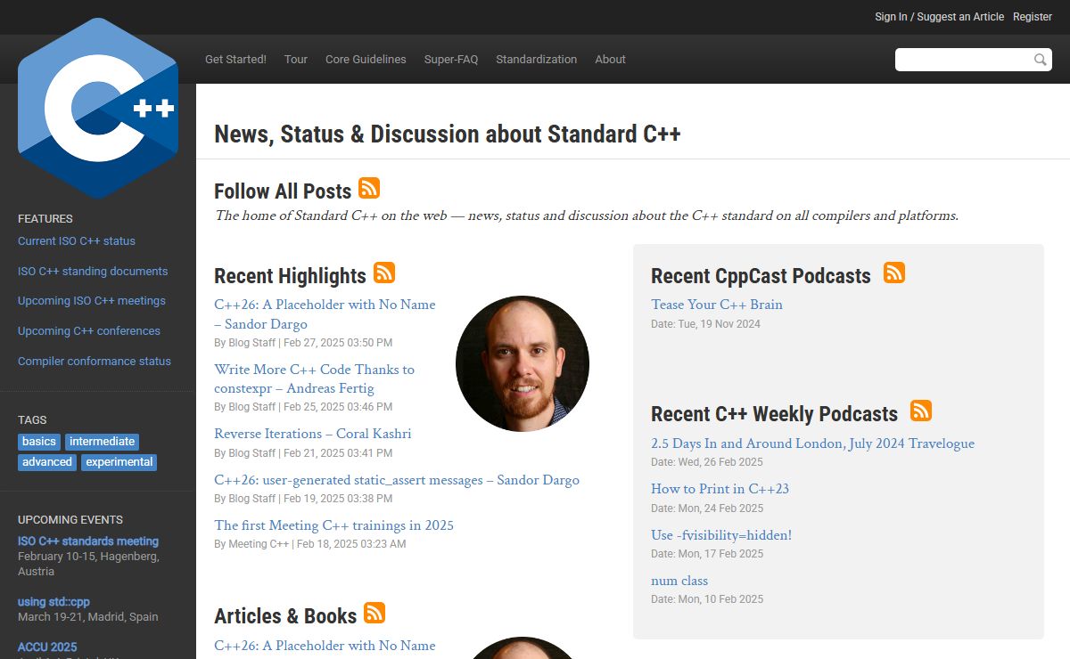This screenshot has height=659, width=1070.
Task: Open the Articles & Books RSS feed icon
Action: (374, 613)
